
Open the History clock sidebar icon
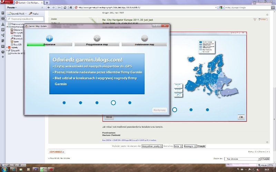tap(3, 52)
